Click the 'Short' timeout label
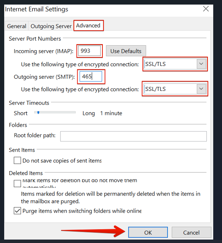222x243 pixels. coord(21,113)
